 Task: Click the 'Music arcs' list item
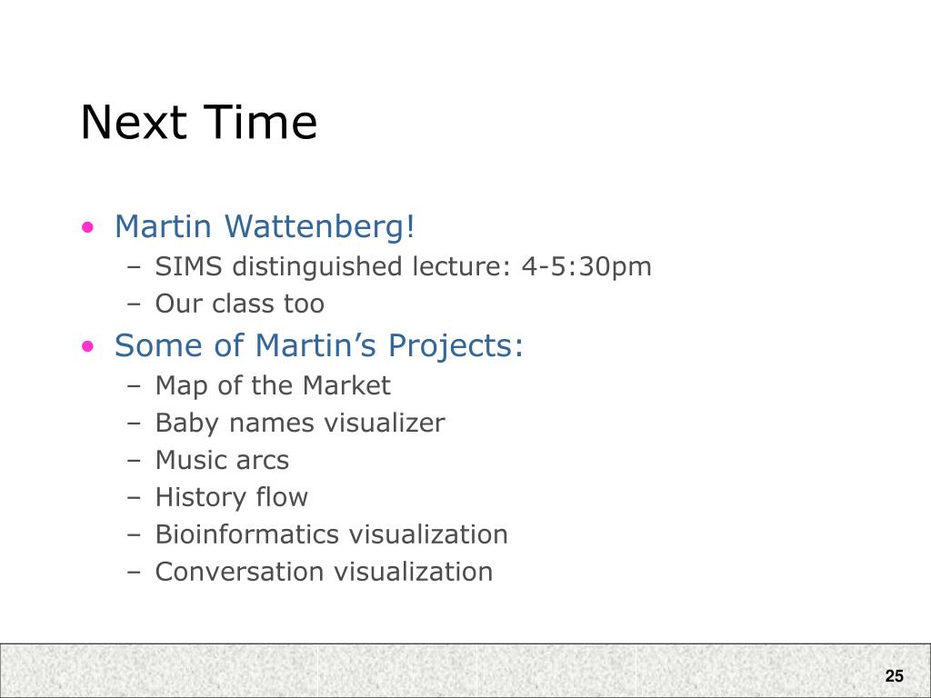[x=222, y=461]
